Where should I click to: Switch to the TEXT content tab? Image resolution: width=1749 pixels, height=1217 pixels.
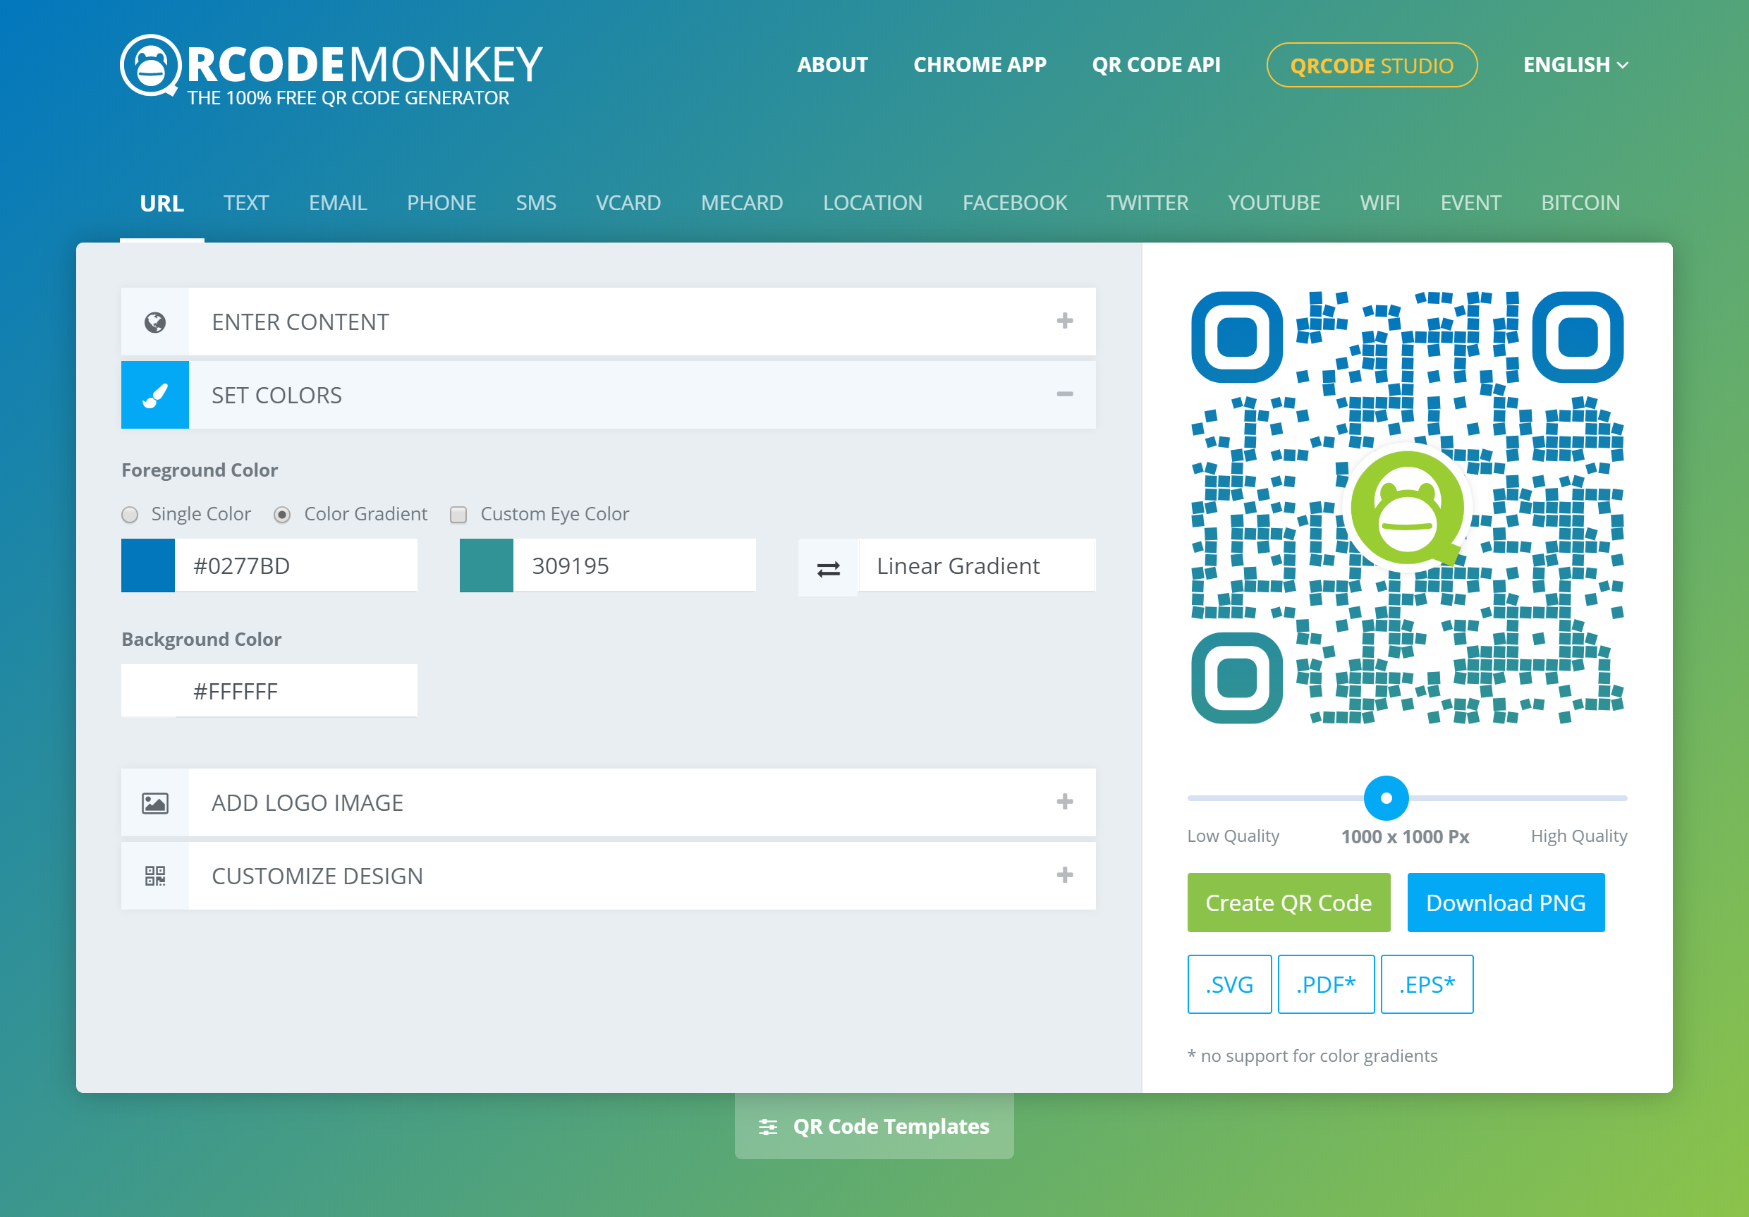coord(246,202)
